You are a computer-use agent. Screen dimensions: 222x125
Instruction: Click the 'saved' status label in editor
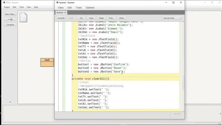(177, 114)
